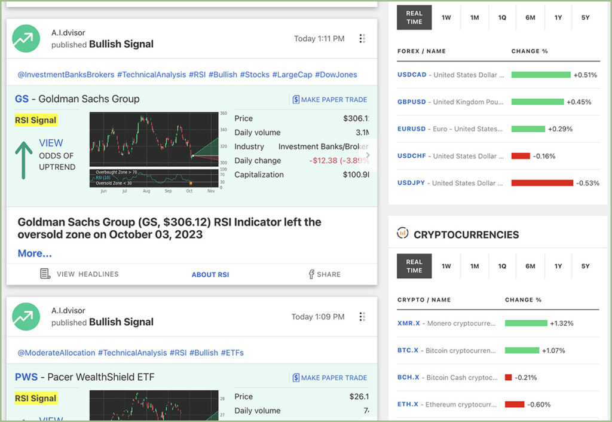Click the "Today 1:11 PM" timestamp
The image size is (612, 422).
click(319, 39)
